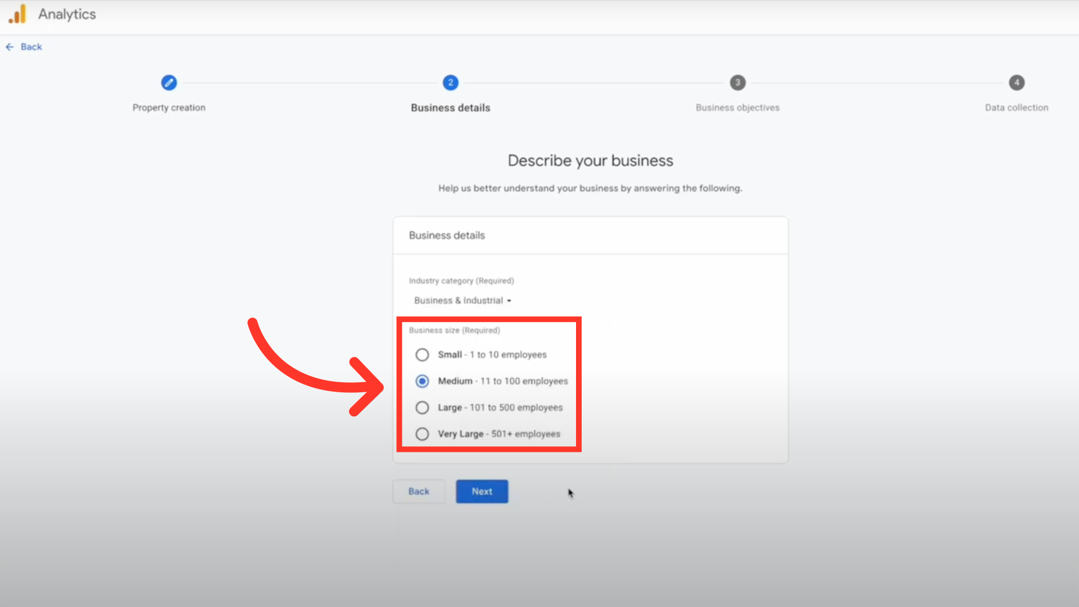The height and width of the screenshot is (607, 1079).
Task: Click the Back link under Analytics header
Action: click(x=31, y=47)
